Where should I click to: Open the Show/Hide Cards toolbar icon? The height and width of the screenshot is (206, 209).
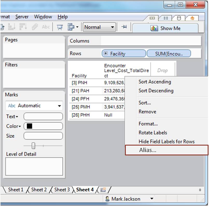pos(72,27)
